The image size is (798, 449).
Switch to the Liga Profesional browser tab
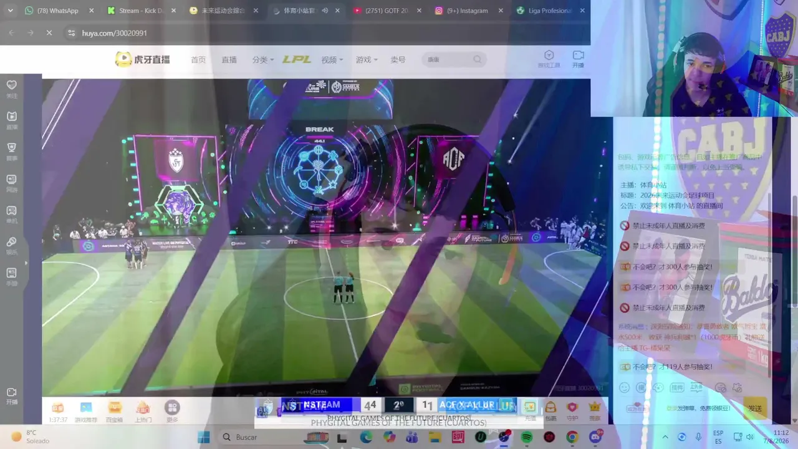point(551,11)
